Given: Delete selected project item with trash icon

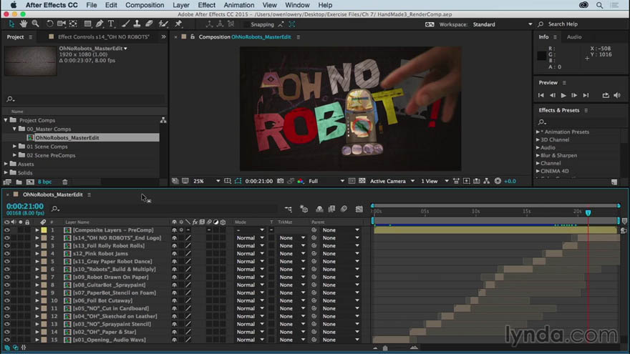Looking at the screenshot, I should (x=64, y=182).
